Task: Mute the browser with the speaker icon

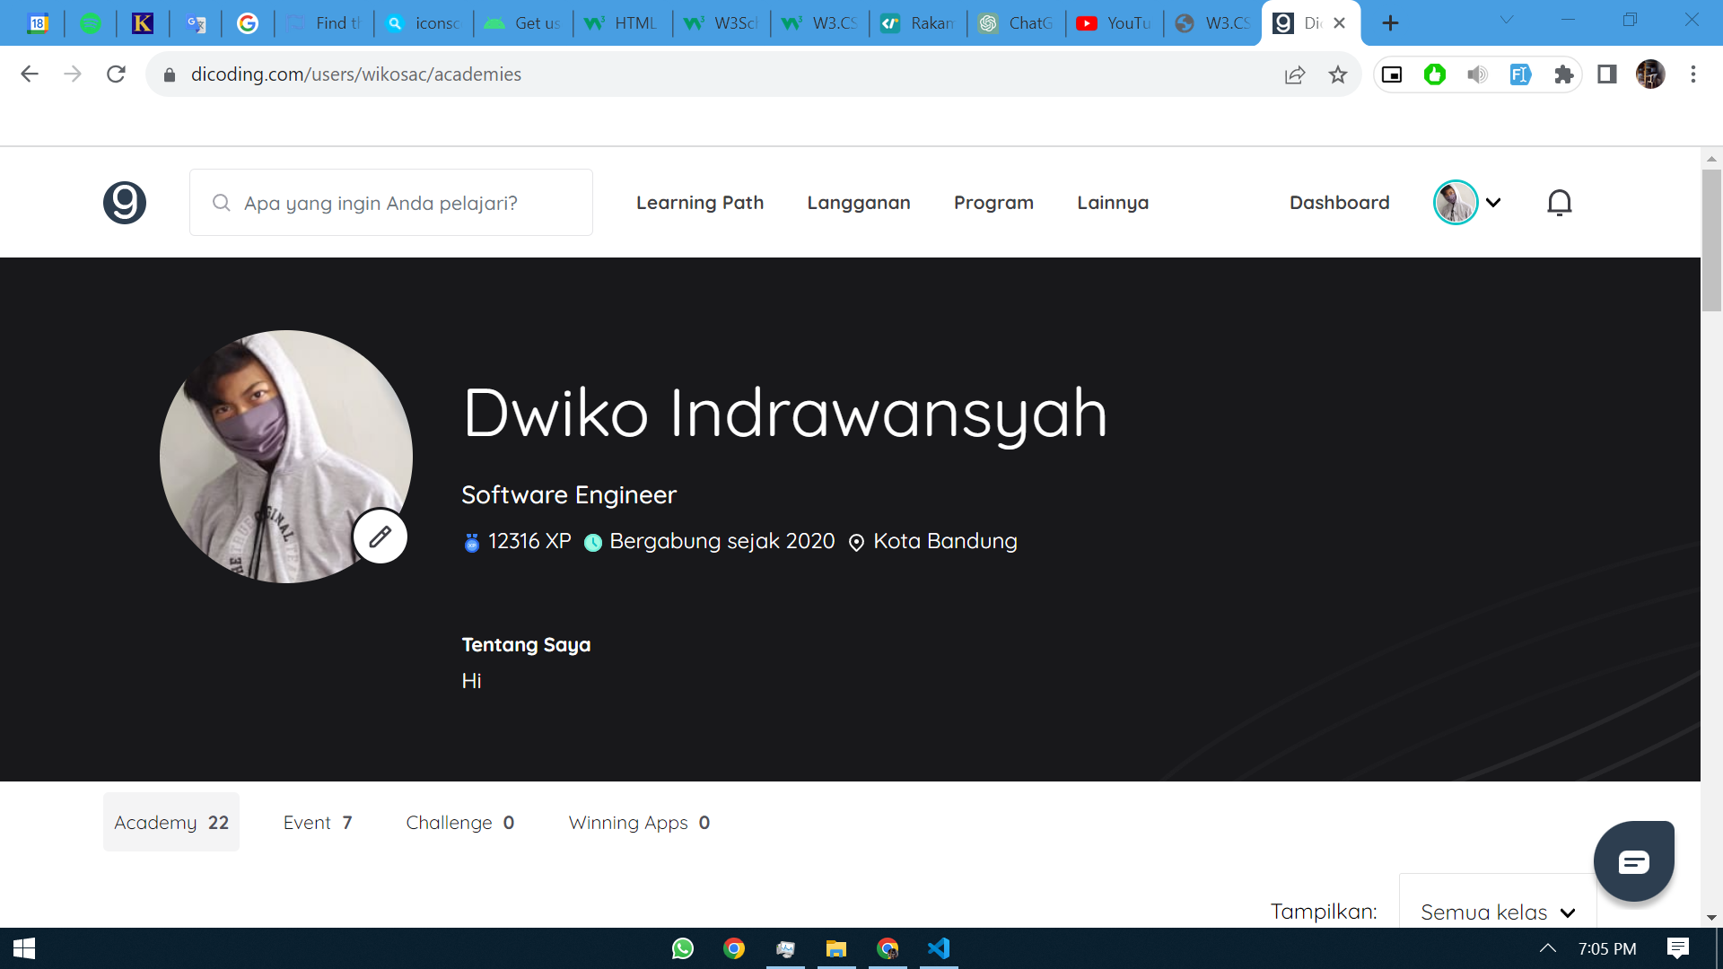Action: tap(1476, 74)
